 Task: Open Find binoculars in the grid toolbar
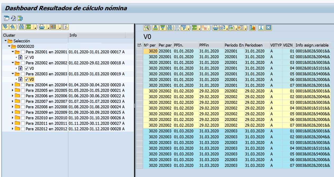170,28
